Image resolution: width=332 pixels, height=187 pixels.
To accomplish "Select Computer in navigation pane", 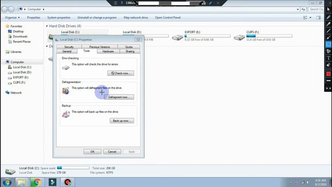I will click(15, 62).
